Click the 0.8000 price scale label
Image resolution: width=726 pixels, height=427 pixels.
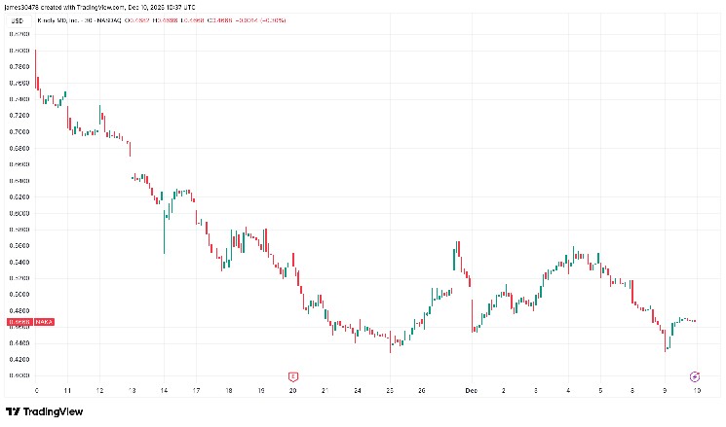(19, 51)
